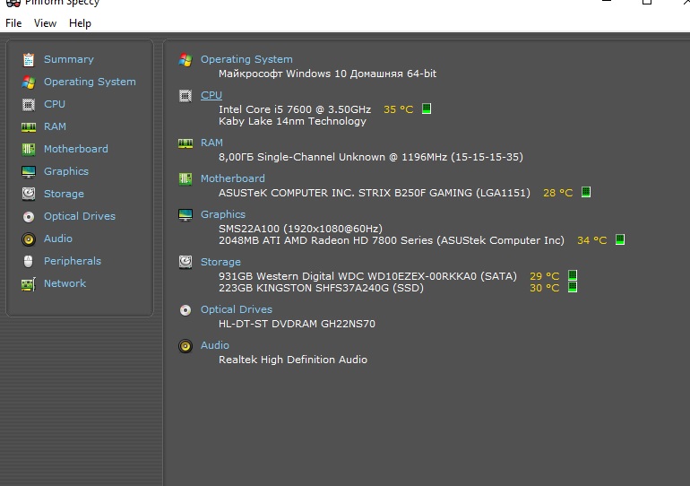Open the View menu
690x486 pixels.
click(x=45, y=23)
